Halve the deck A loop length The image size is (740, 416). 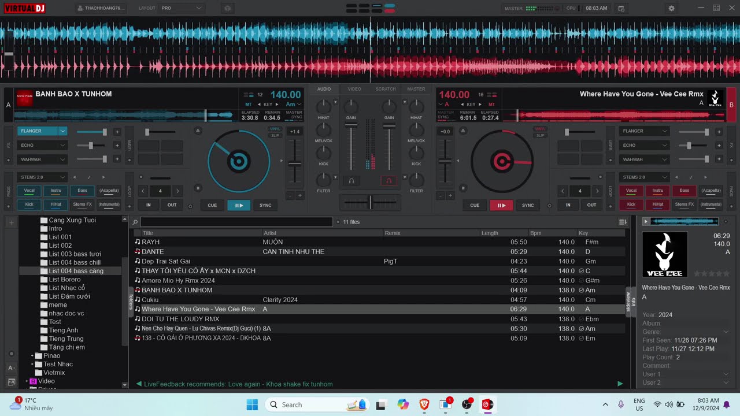tap(143, 191)
